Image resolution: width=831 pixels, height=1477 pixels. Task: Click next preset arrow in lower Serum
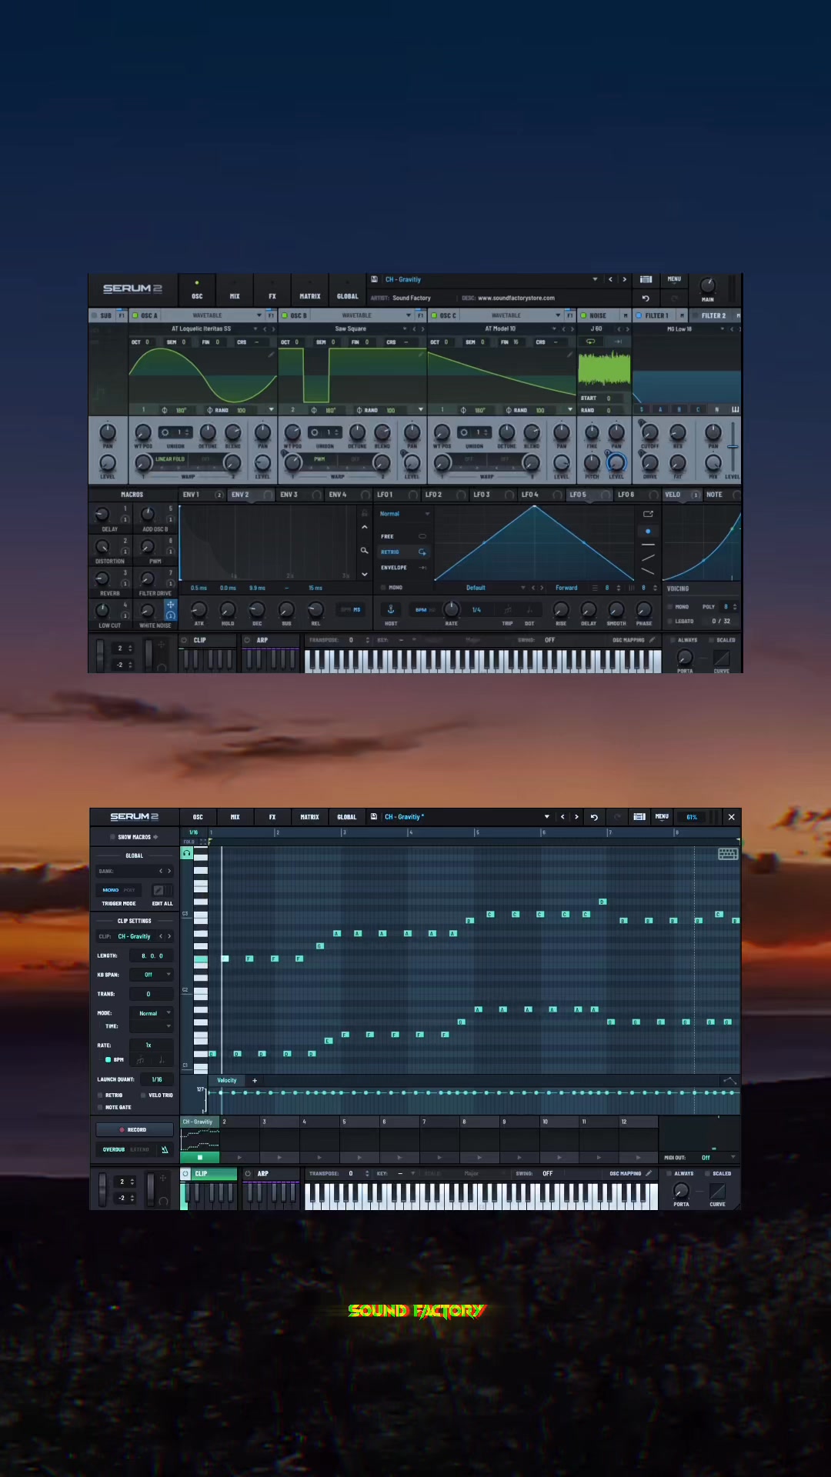point(576,817)
